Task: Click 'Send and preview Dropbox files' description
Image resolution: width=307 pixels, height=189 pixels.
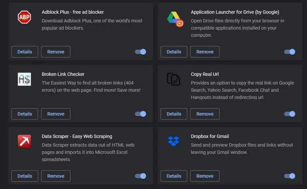Action: pyautogui.click(x=242, y=148)
